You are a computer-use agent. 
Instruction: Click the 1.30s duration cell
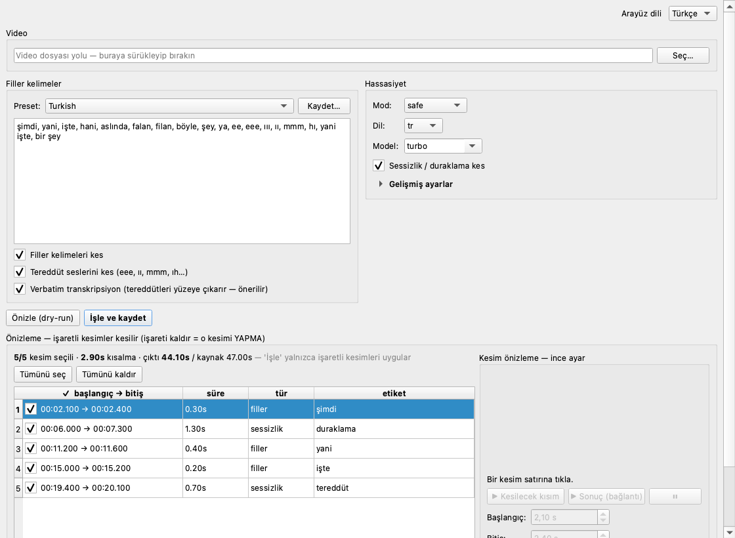(216, 429)
